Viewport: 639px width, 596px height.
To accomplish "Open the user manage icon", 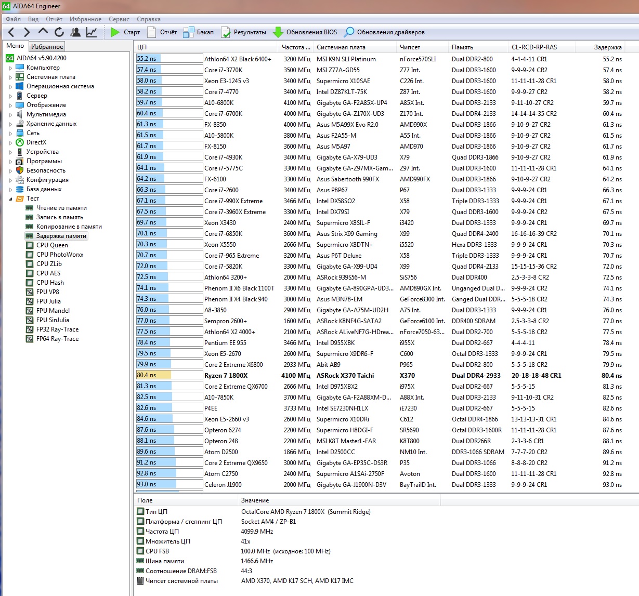I will 75,32.
